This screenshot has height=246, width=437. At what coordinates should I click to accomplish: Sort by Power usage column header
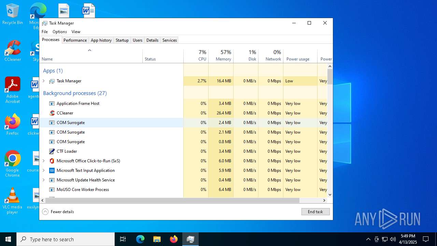pyautogui.click(x=300, y=56)
